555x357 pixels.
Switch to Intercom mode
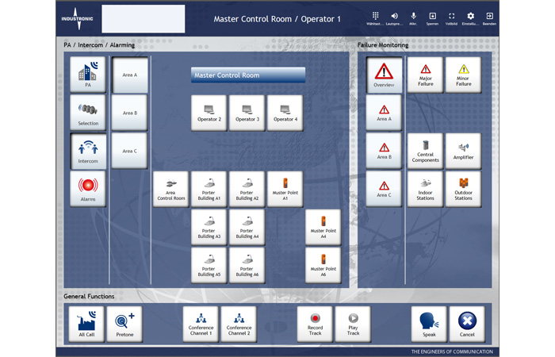pos(88,150)
